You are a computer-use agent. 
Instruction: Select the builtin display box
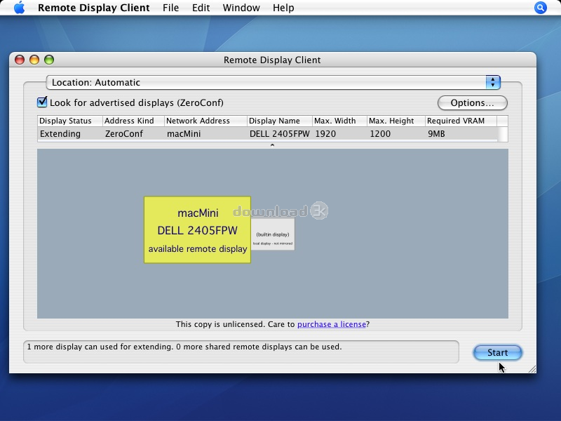point(273,234)
